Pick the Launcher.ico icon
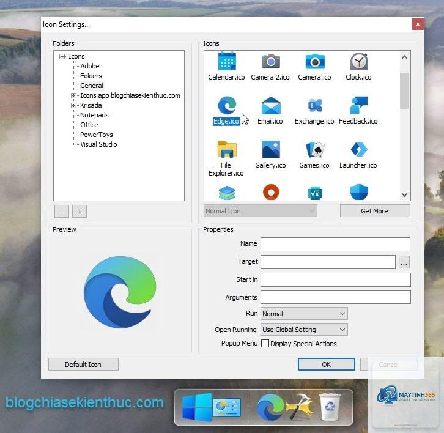Screen dimensions: 444x433 [359, 149]
